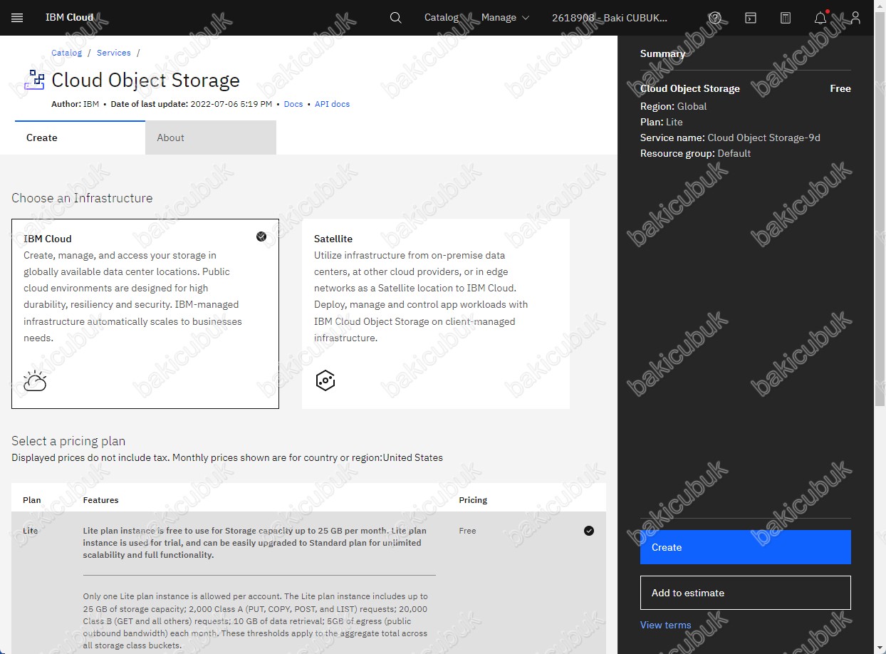Open the Catalog menu item
Image resolution: width=886 pixels, height=654 pixels.
point(442,18)
